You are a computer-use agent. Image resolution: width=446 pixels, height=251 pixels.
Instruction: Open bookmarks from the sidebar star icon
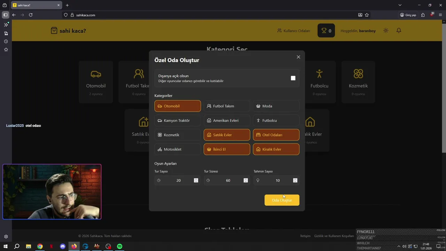pos(6,50)
